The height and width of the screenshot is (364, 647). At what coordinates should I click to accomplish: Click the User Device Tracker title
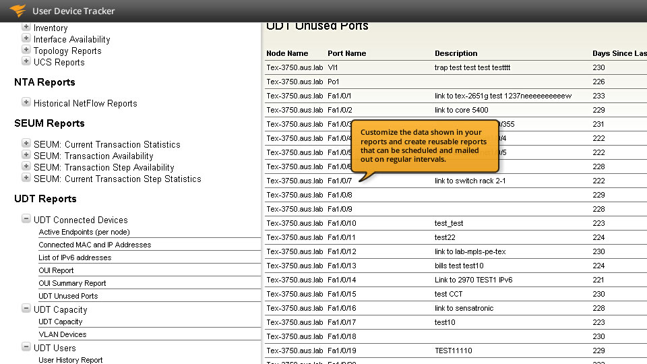click(73, 11)
